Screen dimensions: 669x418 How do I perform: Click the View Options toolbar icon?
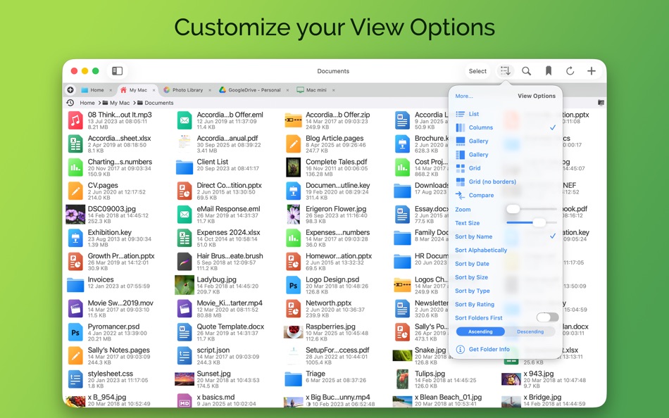(x=504, y=70)
